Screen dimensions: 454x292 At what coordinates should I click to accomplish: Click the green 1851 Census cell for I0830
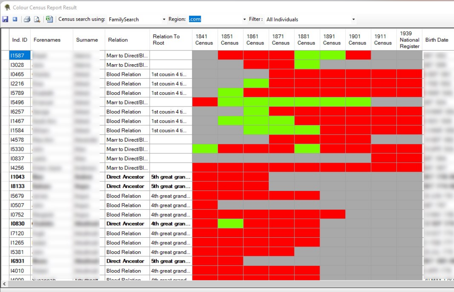click(230, 224)
